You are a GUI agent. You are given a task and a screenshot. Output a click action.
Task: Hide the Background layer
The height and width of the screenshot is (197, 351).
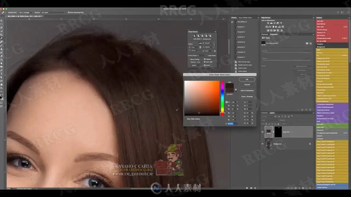coord(262,144)
